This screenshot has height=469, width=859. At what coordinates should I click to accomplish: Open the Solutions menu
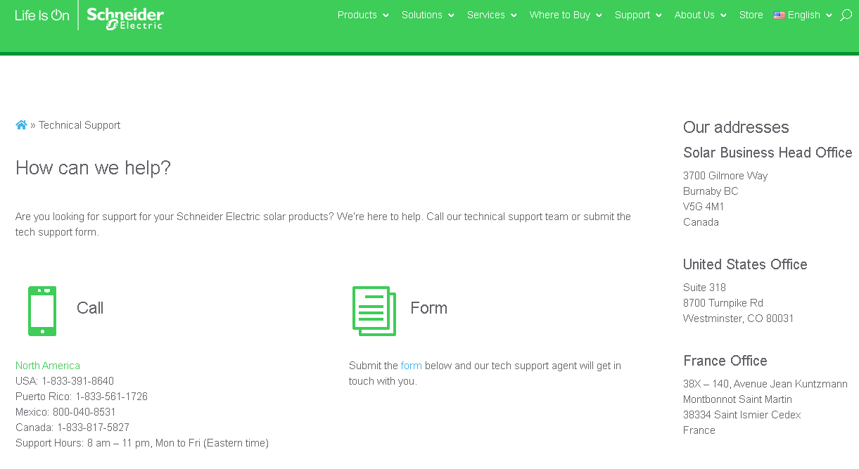coord(422,15)
